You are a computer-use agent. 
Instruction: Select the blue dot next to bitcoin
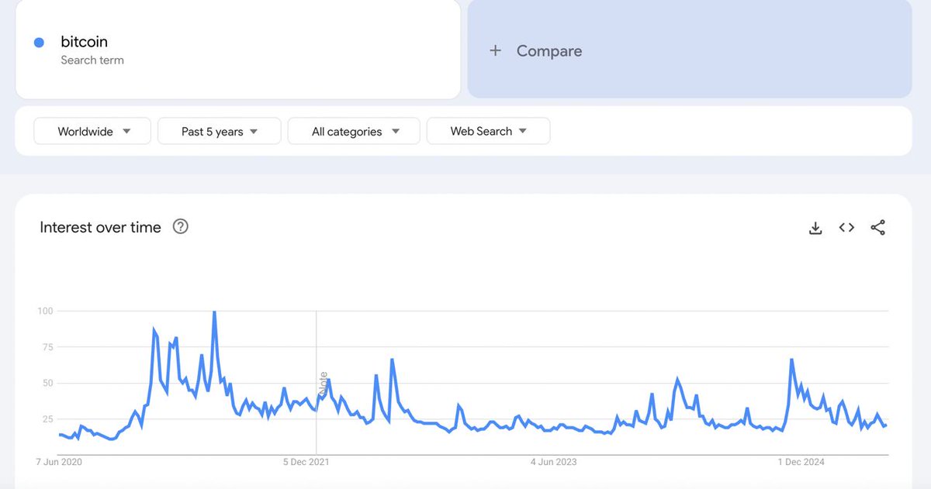pos(39,43)
